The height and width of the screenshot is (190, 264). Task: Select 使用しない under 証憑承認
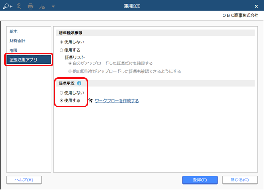click(72, 93)
